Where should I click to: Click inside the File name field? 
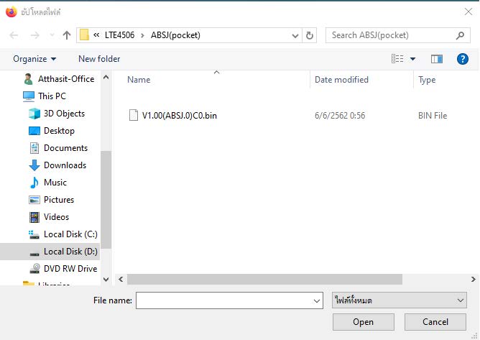click(x=223, y=300)
